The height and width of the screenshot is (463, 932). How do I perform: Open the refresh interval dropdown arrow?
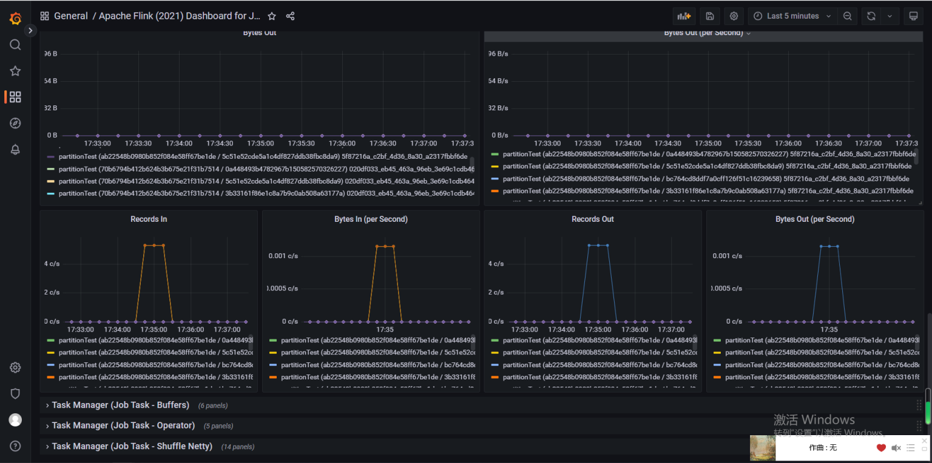890,16
